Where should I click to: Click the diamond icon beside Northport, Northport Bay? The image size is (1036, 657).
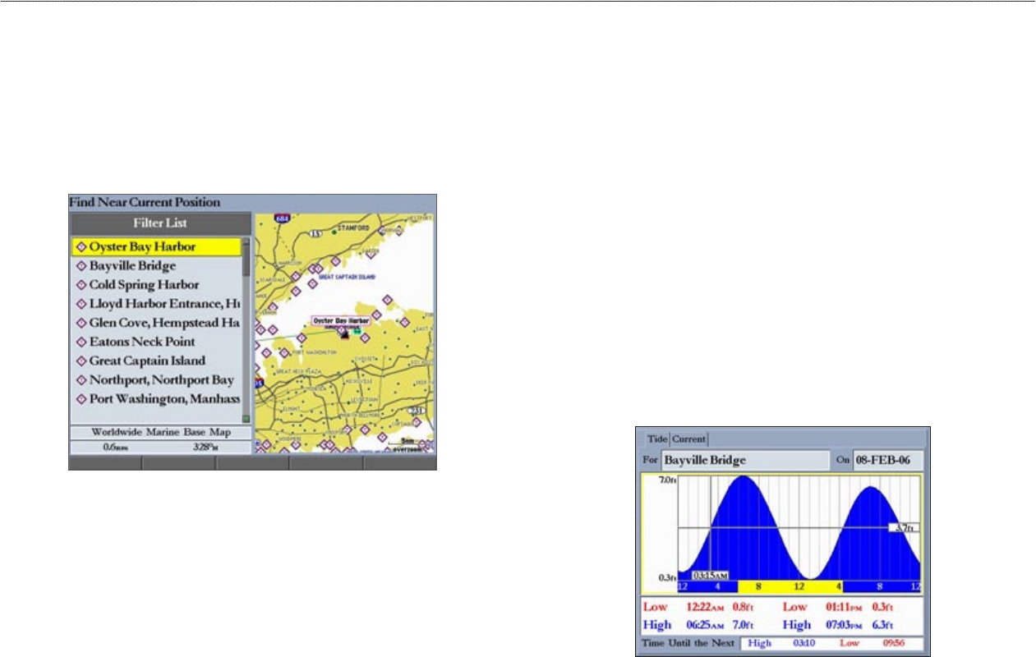[x=81, y=380]
